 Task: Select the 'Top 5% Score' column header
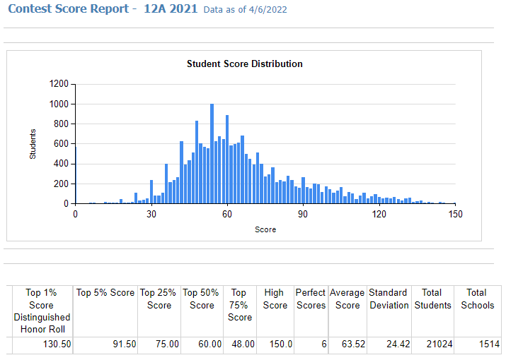coord(105,292)
